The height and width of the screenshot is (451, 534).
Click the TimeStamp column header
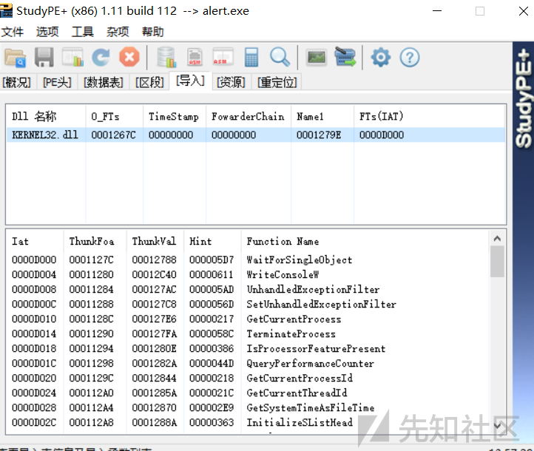(x=174, y=116)
